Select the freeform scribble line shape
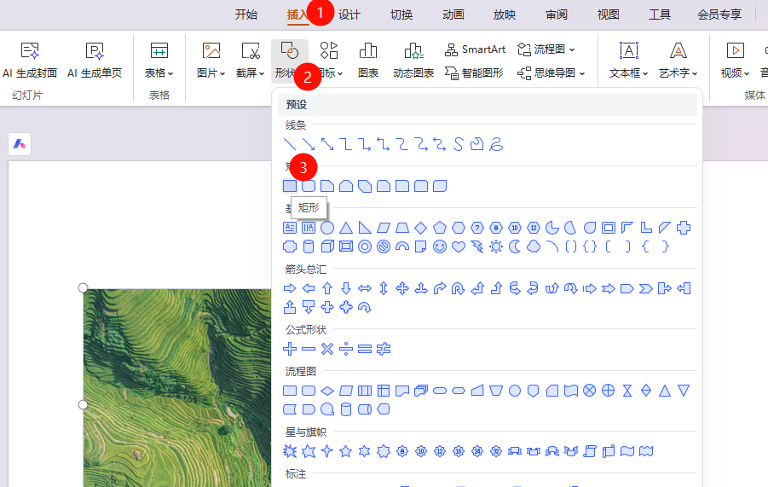768x487 pixels. (496, 144)
